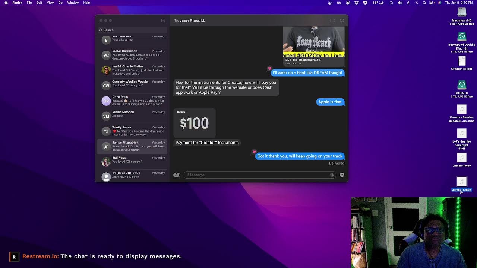Compose a new message in Messages
Screen dimensions: 477x268
click(163, 20)
